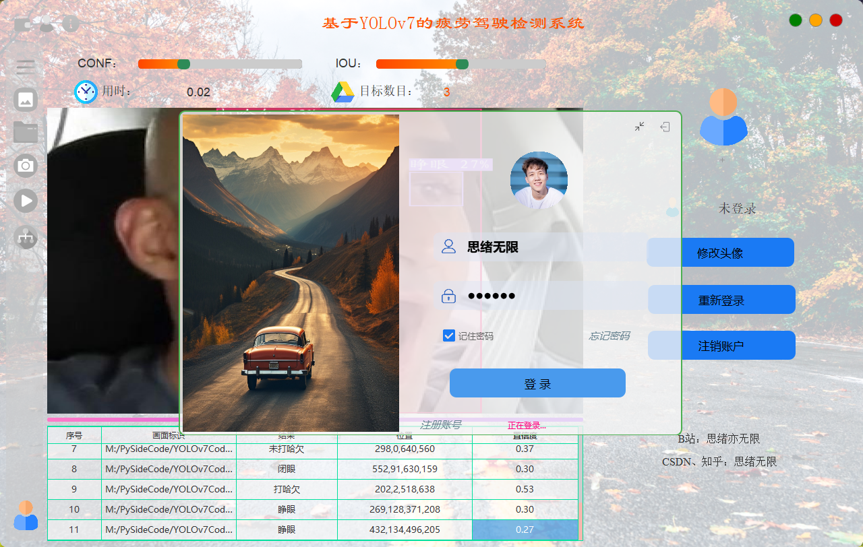This screenshot has width=863, height=547.
Task: Click the 睁眼 result cell in row 10
Action: click(287, 509)
